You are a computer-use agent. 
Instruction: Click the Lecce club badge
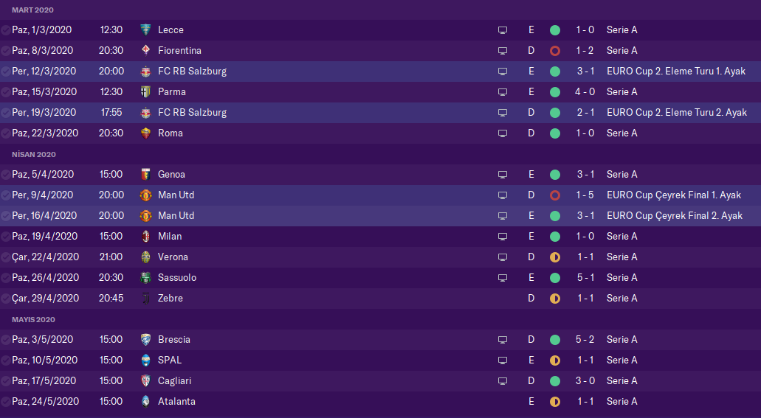[145, 30]
